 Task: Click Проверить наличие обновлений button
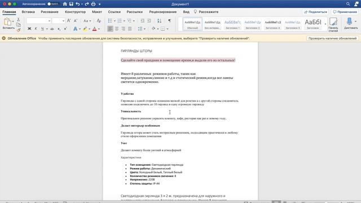pos(332,38)
